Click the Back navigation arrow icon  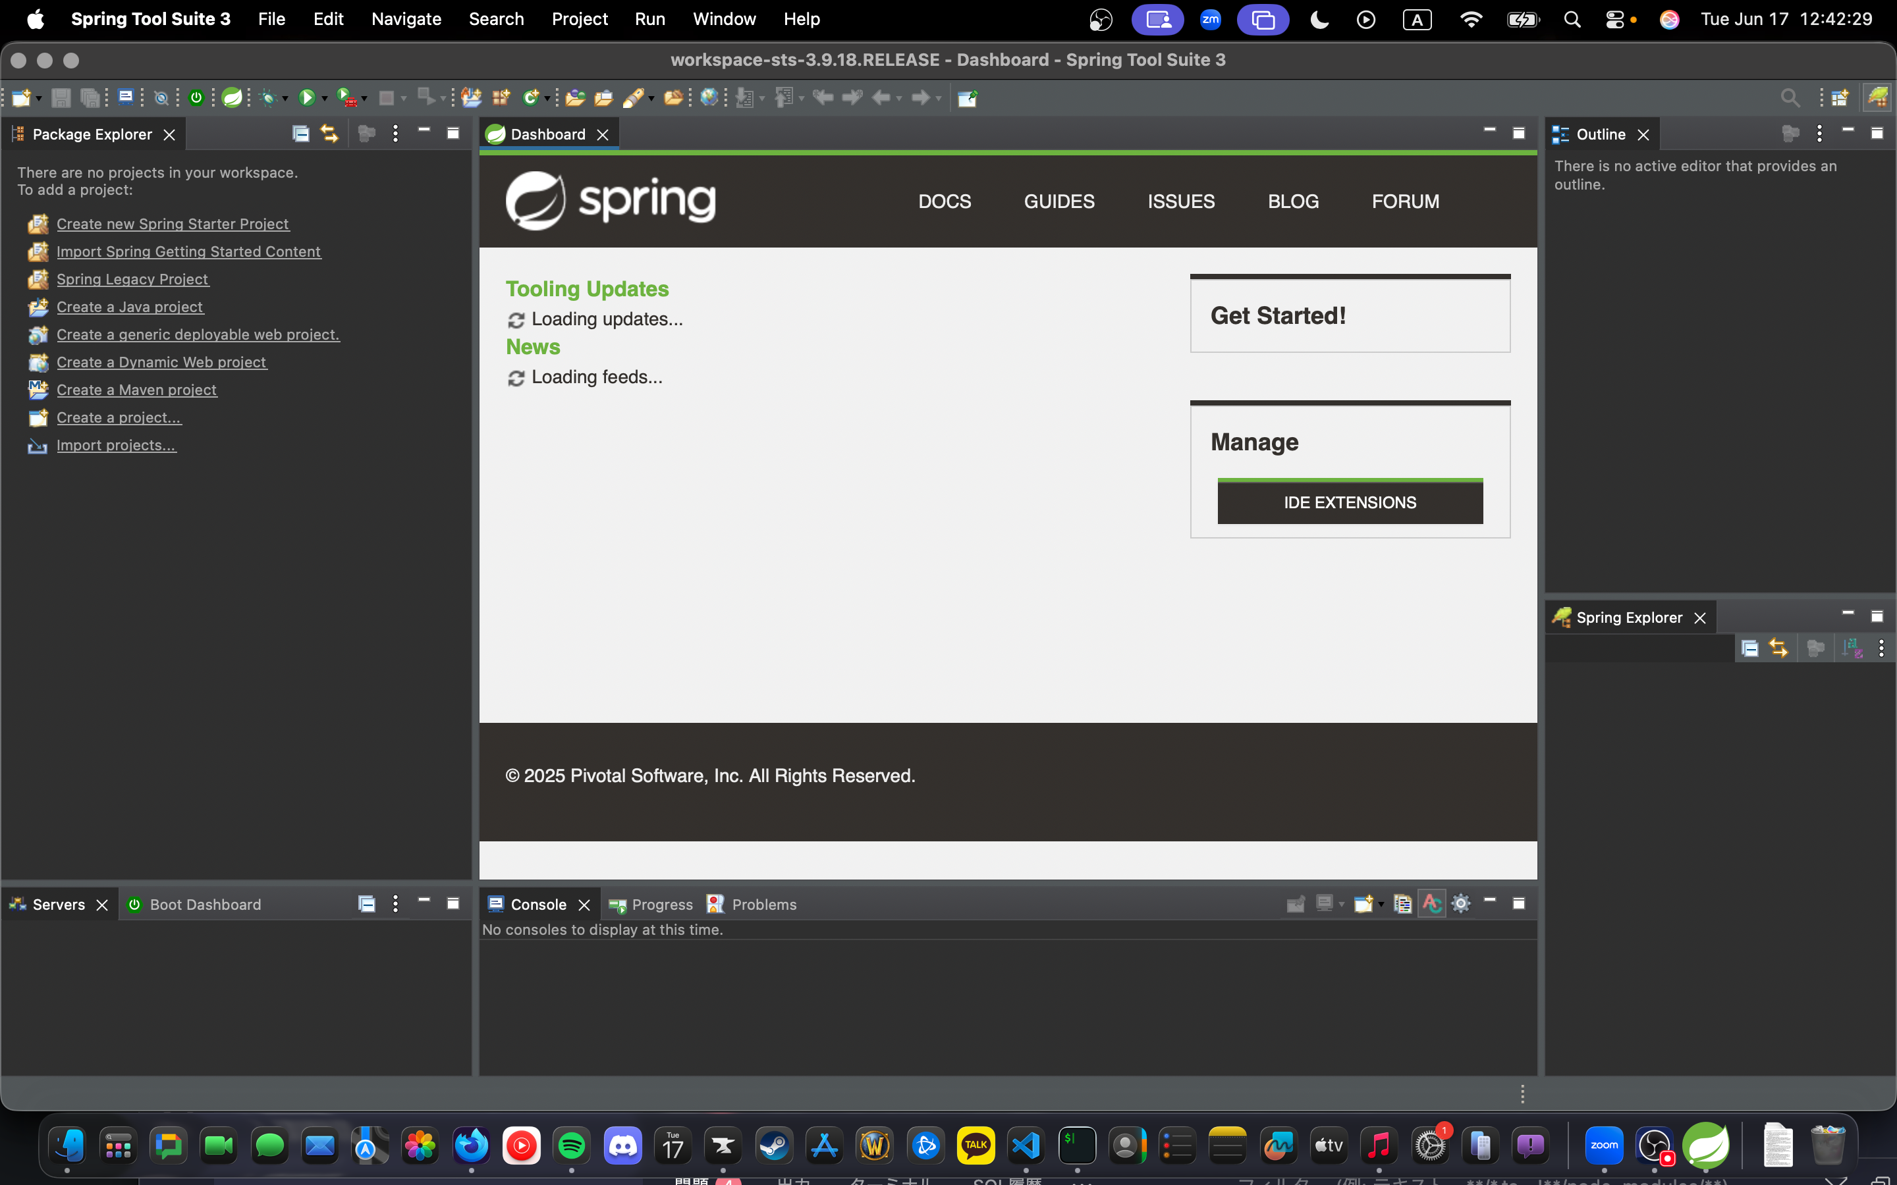pyautogui.click(x=881, y=98)
